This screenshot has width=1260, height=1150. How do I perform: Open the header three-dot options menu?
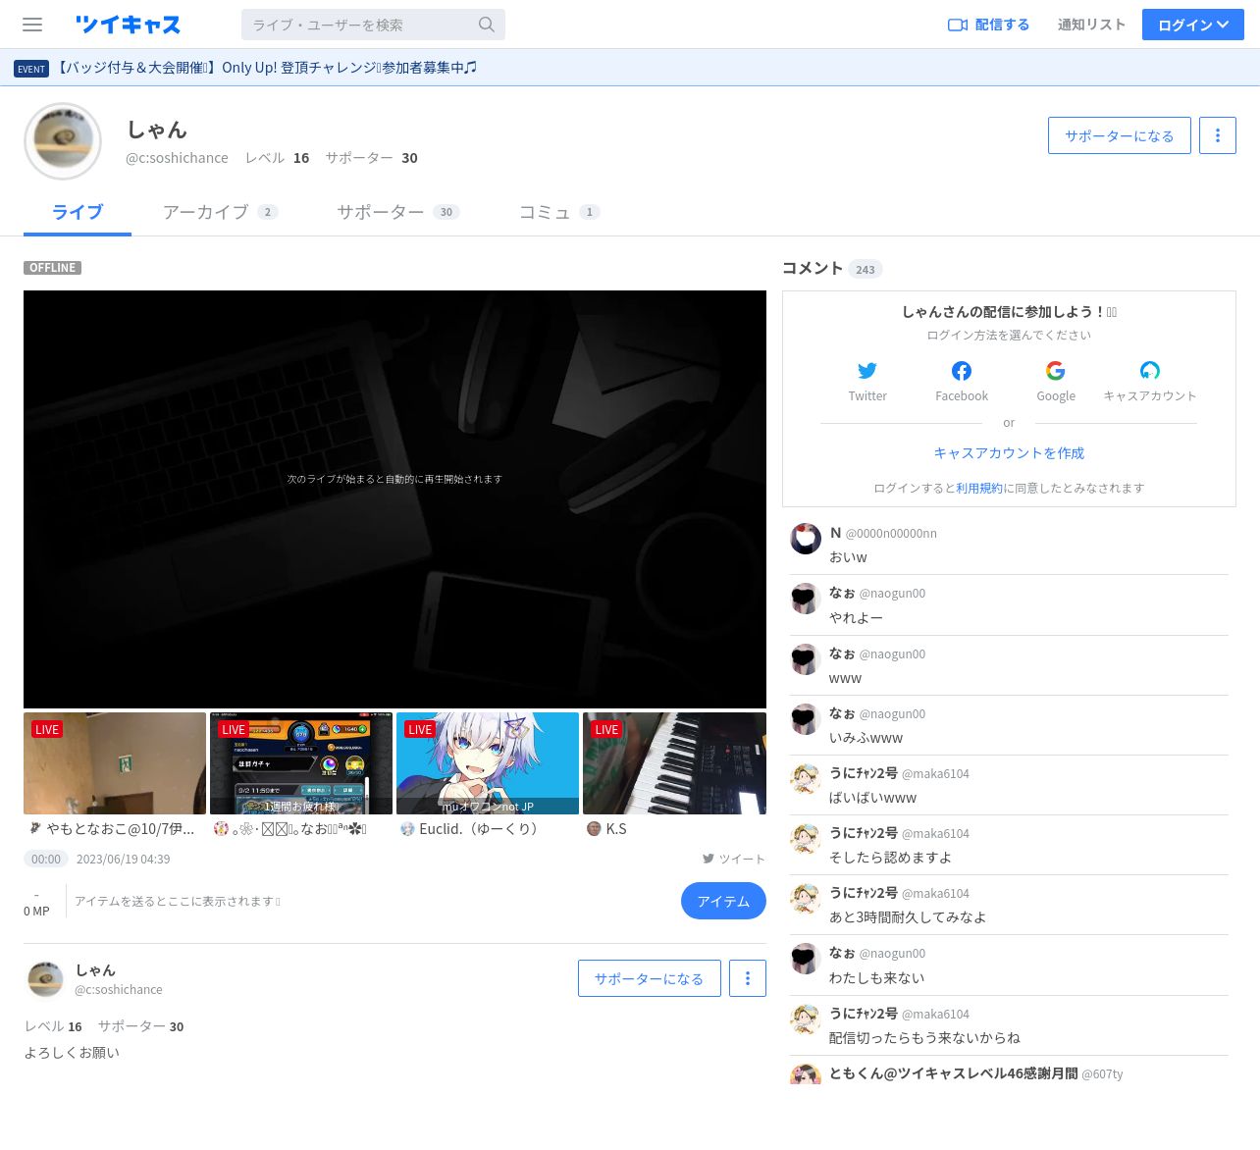point(1218,135)
